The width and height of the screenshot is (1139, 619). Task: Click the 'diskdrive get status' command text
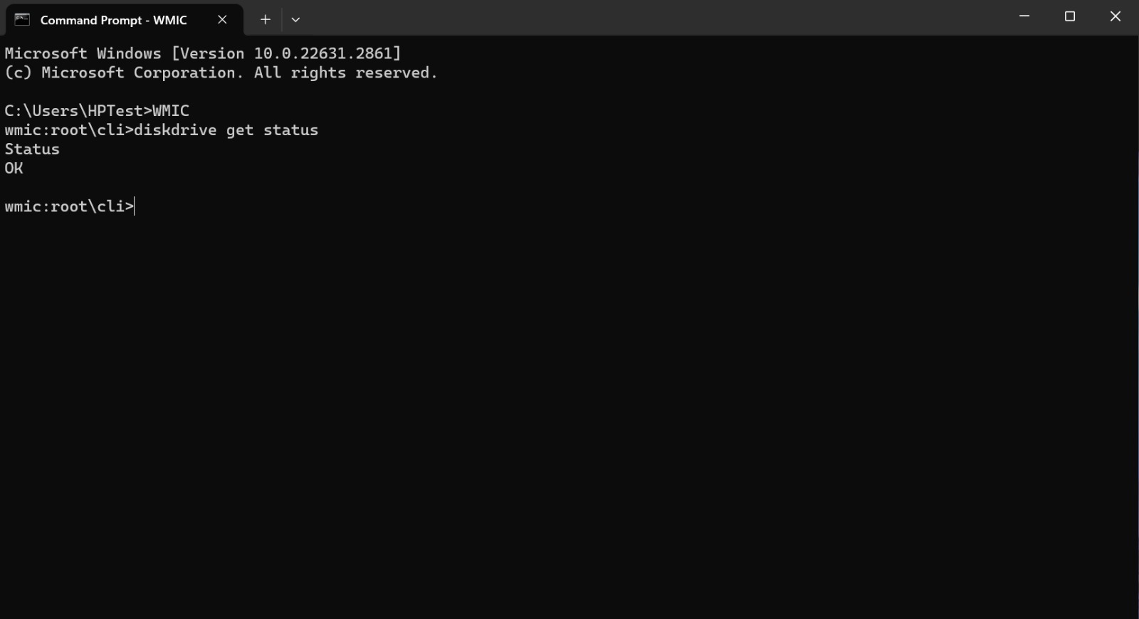coord(226,130)
